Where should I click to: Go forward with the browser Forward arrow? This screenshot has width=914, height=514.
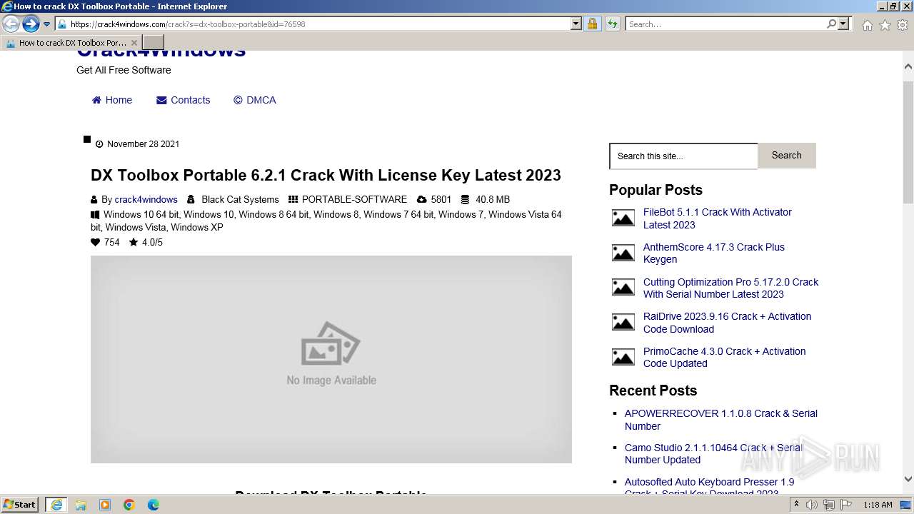coord(30,24)
